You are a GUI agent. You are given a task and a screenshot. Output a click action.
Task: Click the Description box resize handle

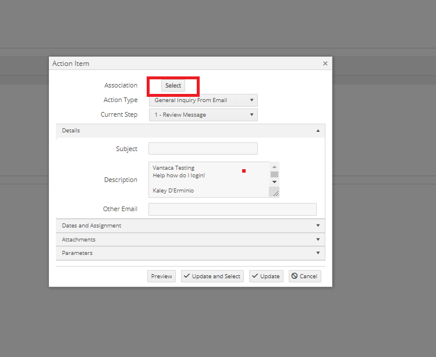[x=275, y=192]
